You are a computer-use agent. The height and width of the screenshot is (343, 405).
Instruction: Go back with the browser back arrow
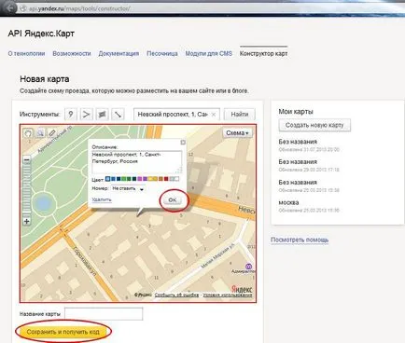(x=11, y=7)
